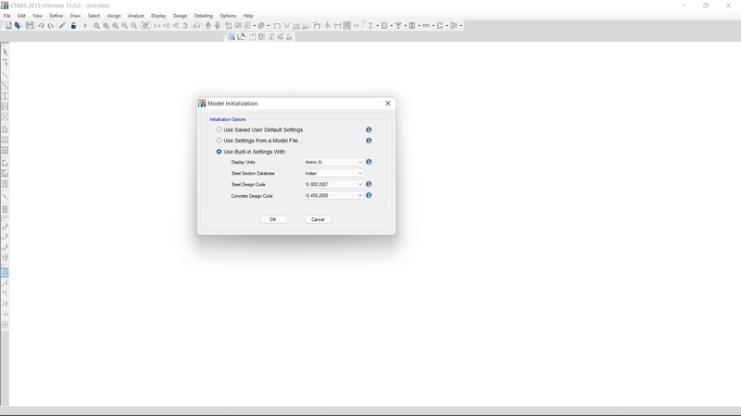Viewport: 741px width, 416px height.
Task: Open the File menu
Action: click(x=7, y=16)
